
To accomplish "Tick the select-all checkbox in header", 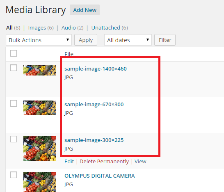I will click(14, 53).
